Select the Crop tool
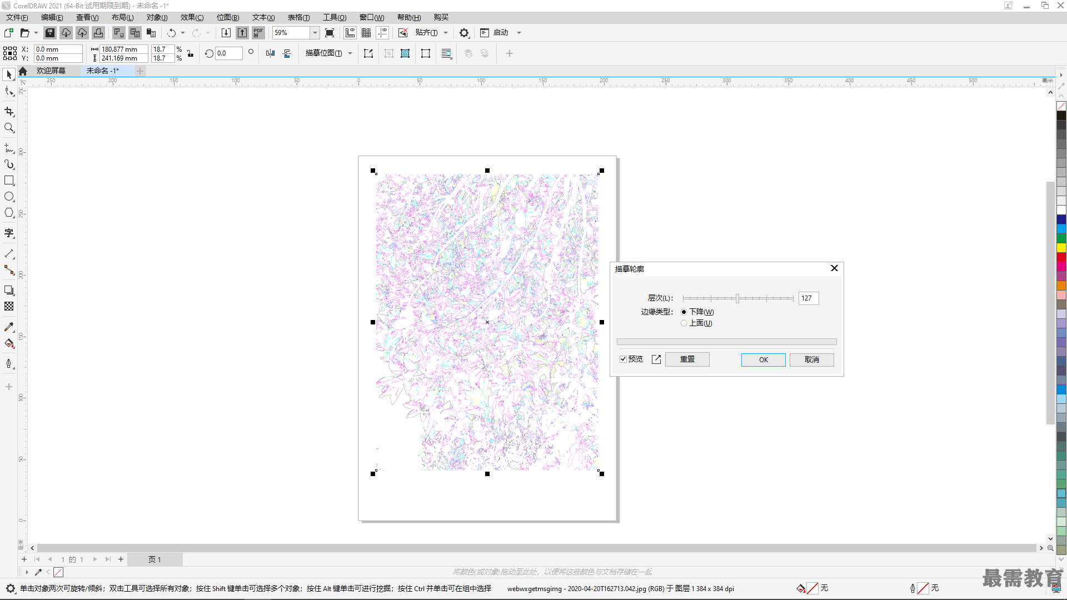1067x600 pixels. (x=9, y=112)
